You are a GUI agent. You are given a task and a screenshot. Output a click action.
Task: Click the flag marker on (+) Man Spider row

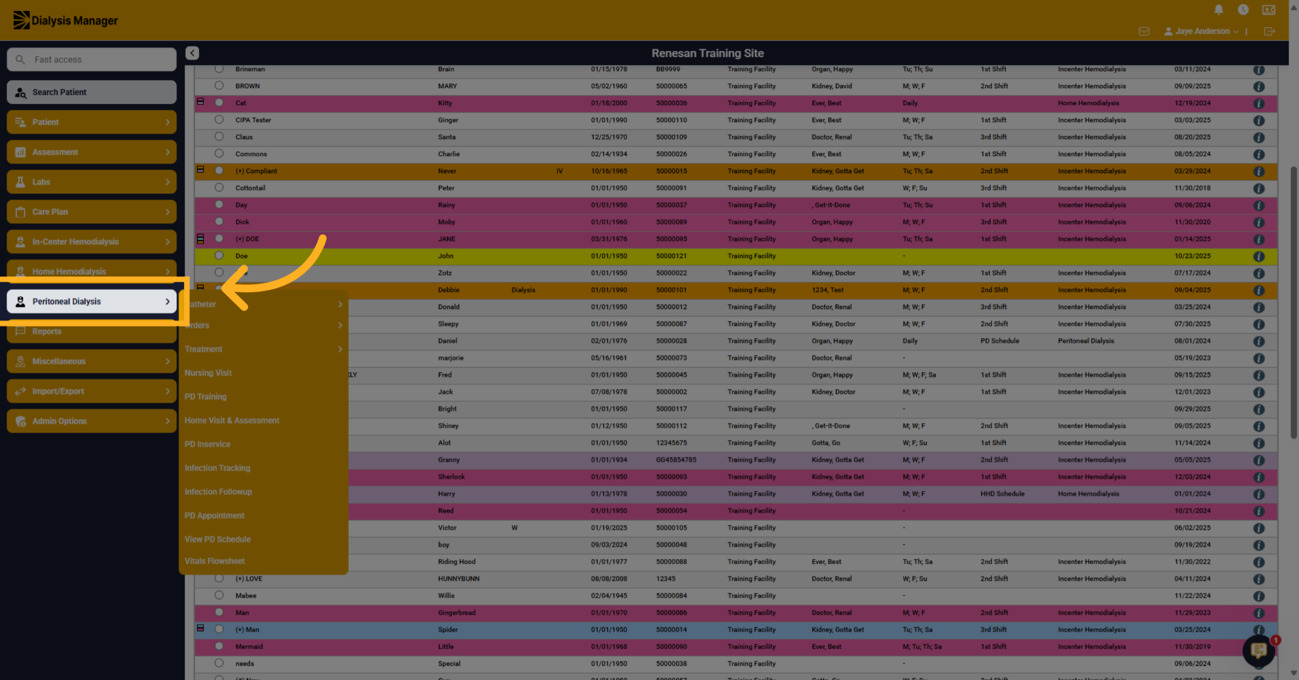click(x=200, y=628)
